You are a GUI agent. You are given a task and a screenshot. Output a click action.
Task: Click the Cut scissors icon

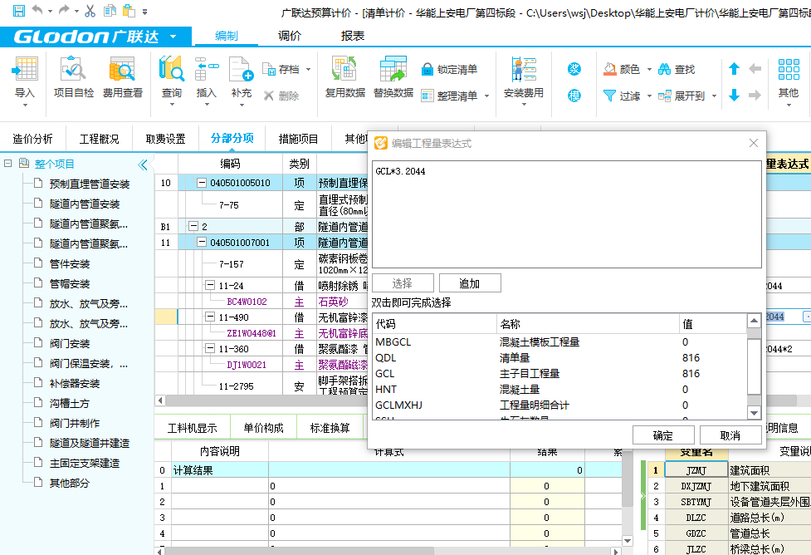click(90, 11)
